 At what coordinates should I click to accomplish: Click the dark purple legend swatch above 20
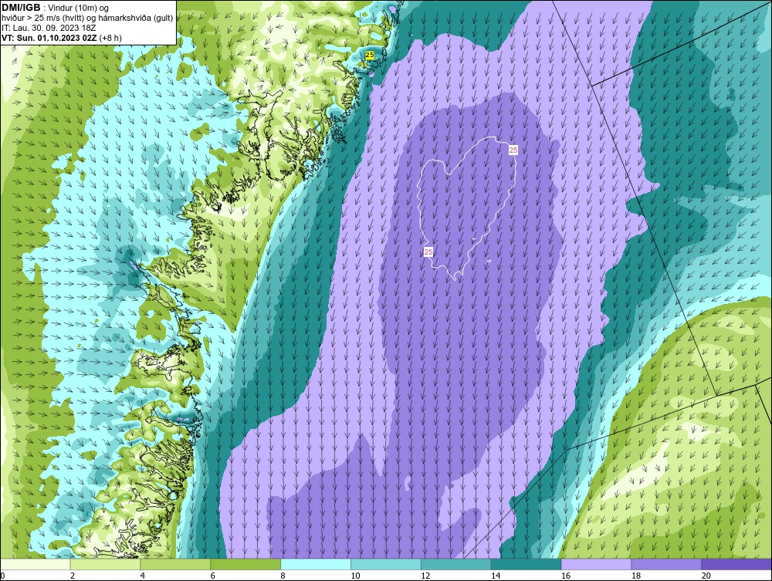(736, 564)
